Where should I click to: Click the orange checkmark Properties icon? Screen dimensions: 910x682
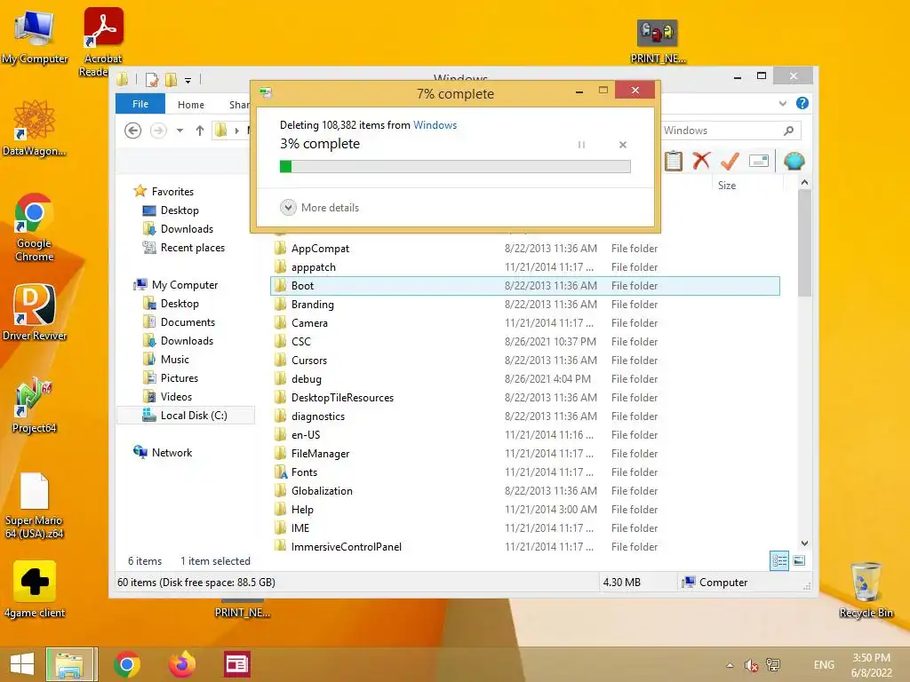pos(730,161)
